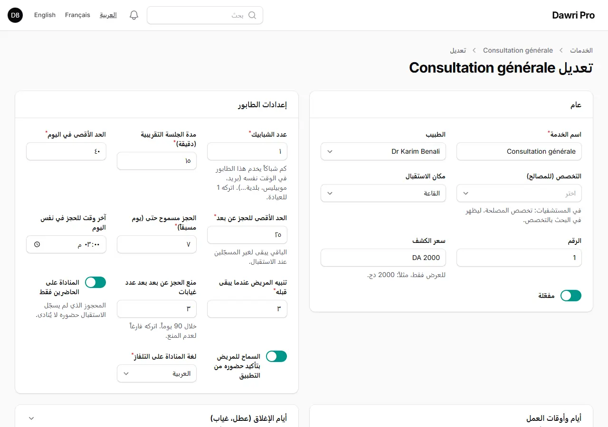Click the الحد الأقصى للحجز عن بعد field
The image size is (608, 427).
[x=247, y=235]
